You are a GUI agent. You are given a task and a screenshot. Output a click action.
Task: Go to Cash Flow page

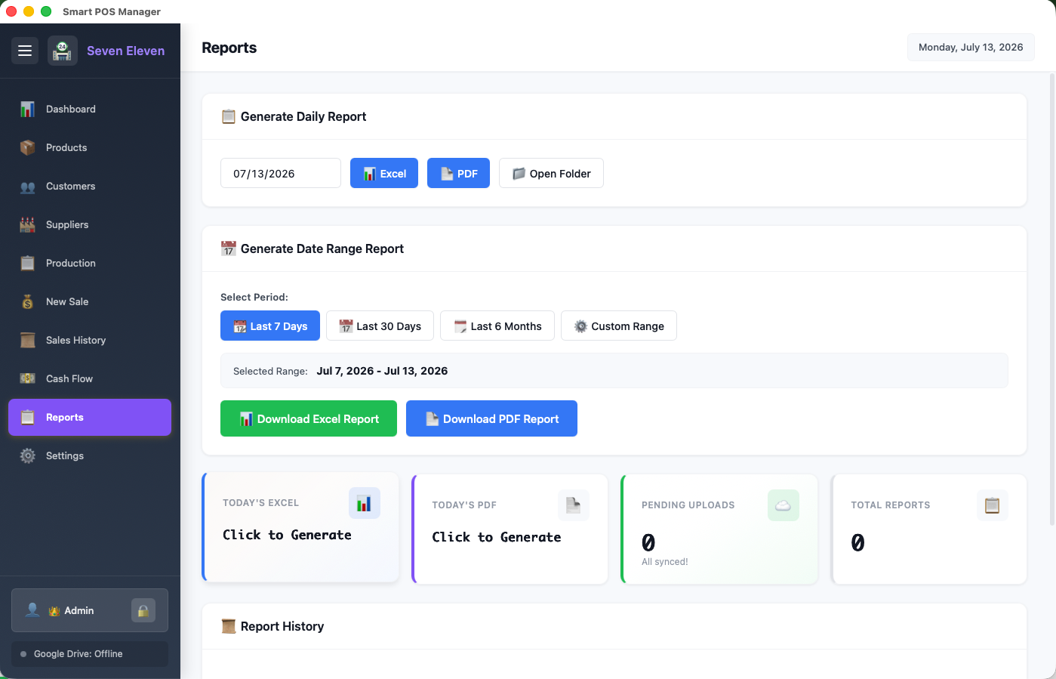pos(90,378)
